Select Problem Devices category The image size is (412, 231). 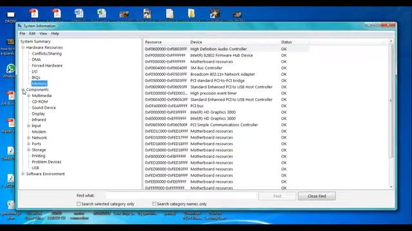point(46,162)
